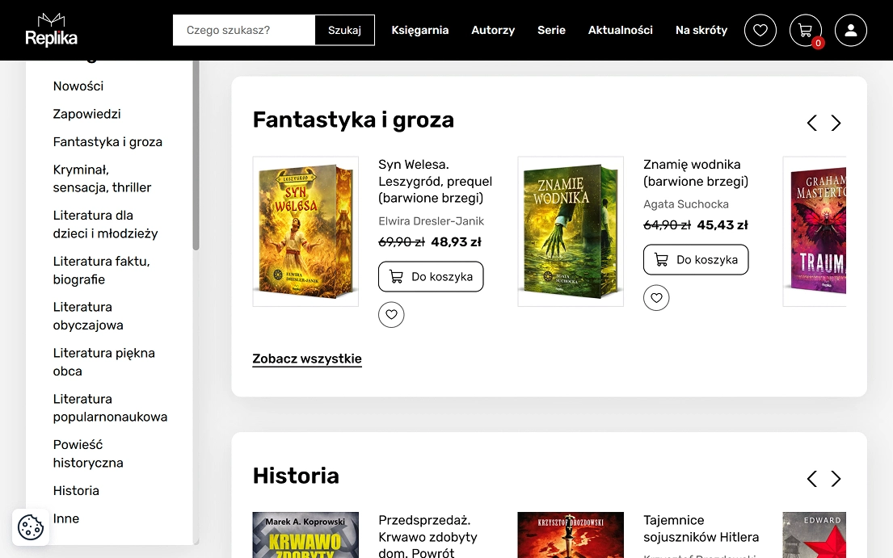Show next books in Historia carousel
This screenshot has height=558, width=893.
click(836, 479)
